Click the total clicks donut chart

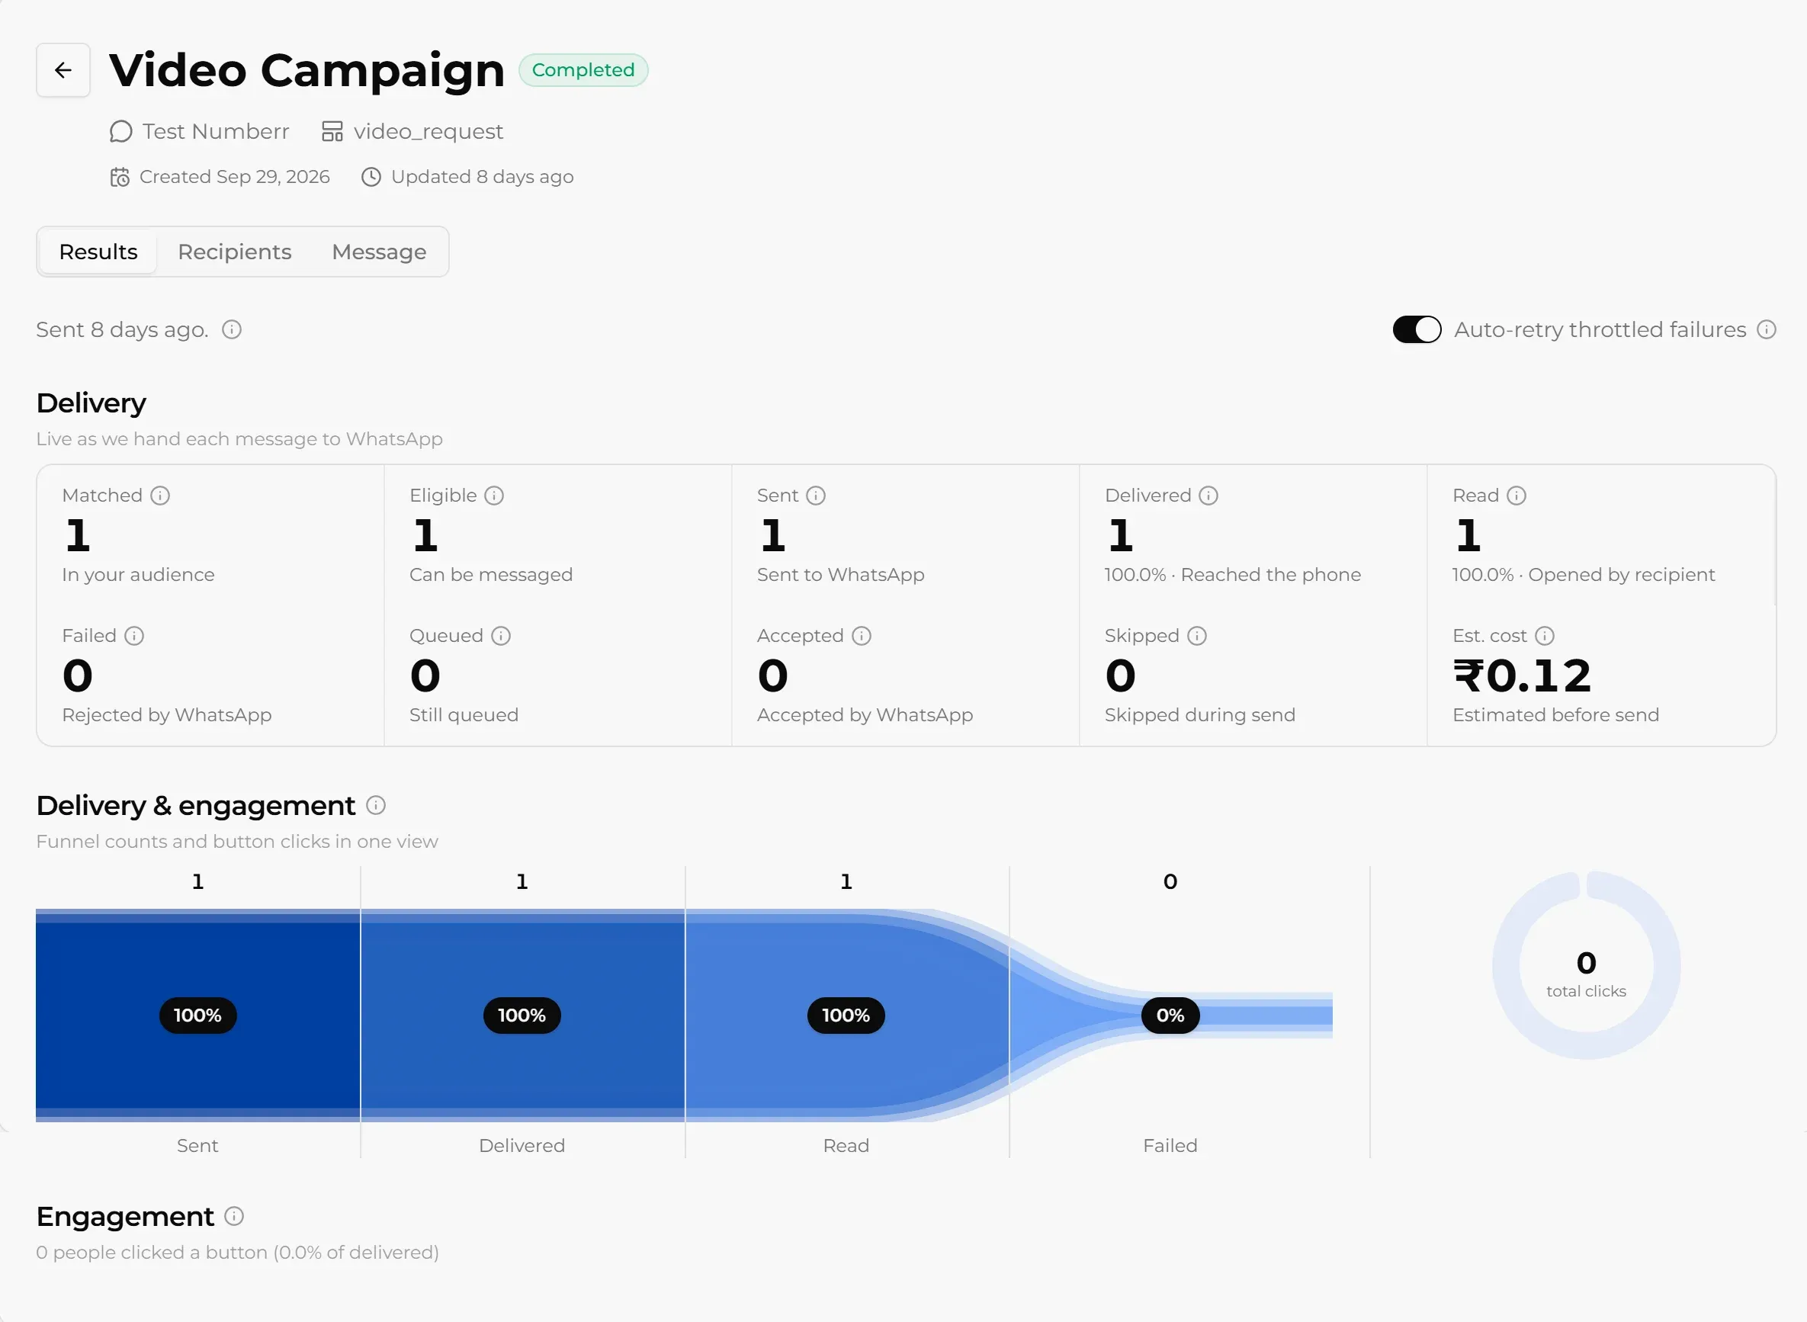[1586, 966]
